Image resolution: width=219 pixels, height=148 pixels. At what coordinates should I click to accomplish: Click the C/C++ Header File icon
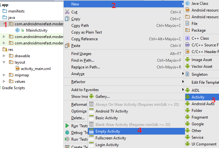point(187,52)
